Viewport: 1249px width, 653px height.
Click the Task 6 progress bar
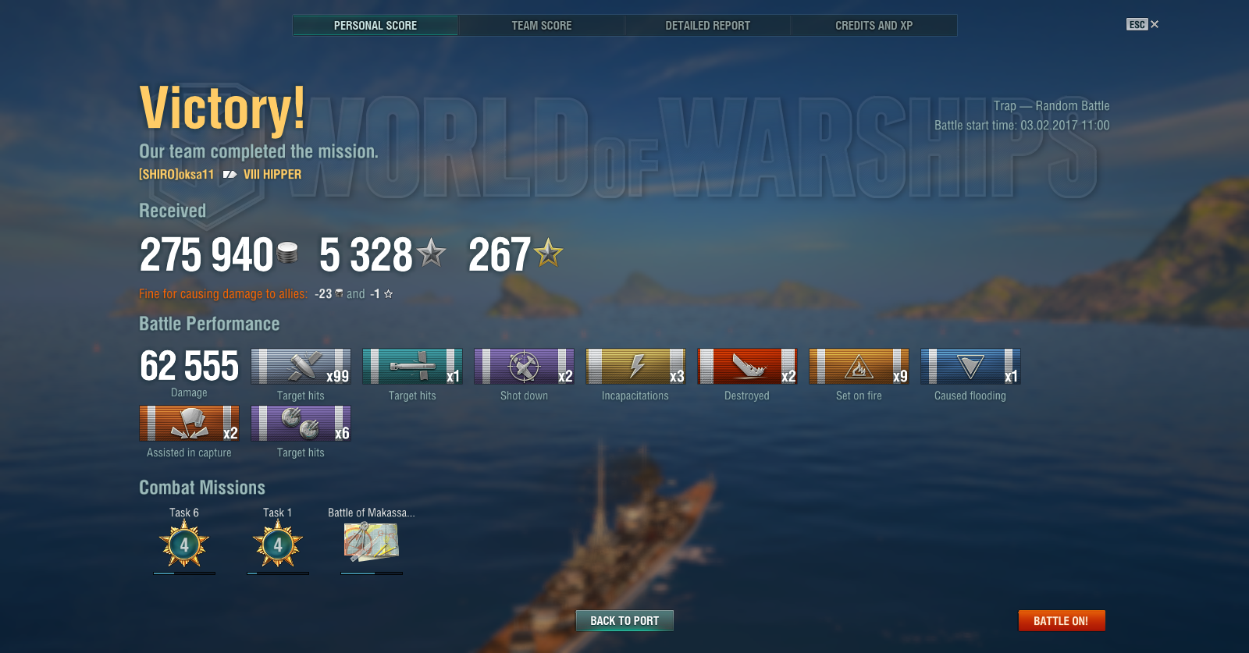pos(184,573)
